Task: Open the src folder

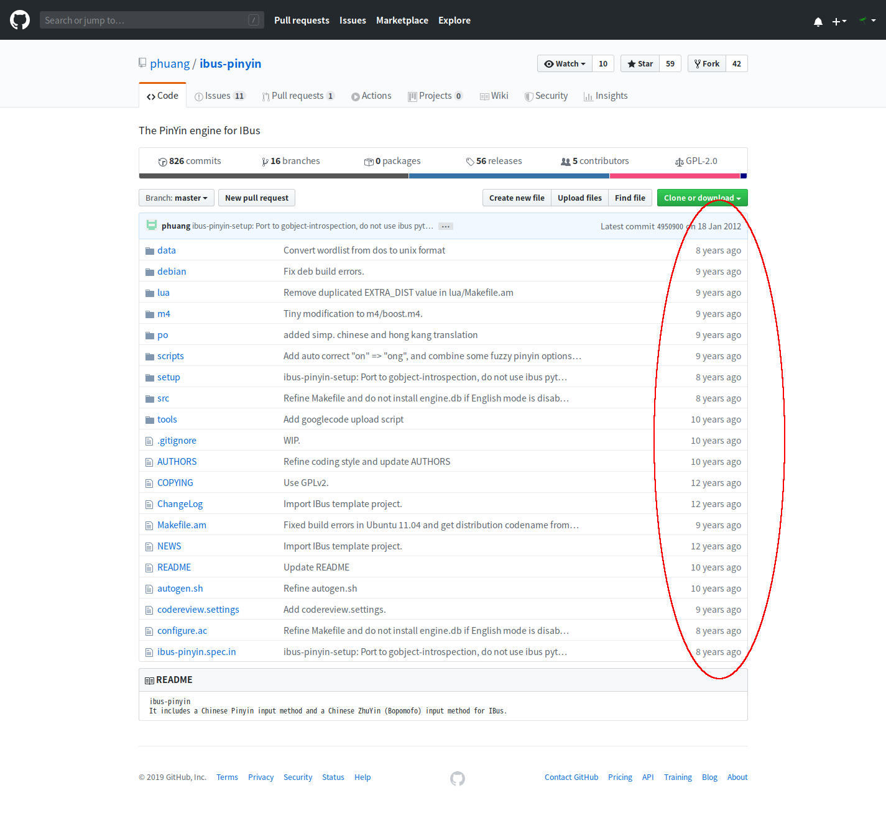Action: point(163,398)
